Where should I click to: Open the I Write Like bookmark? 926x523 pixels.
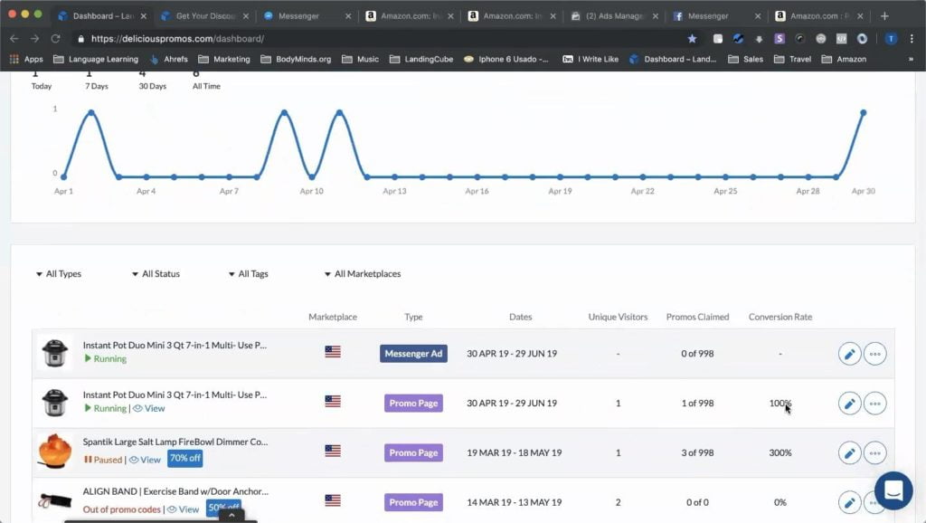pos(591,59)
